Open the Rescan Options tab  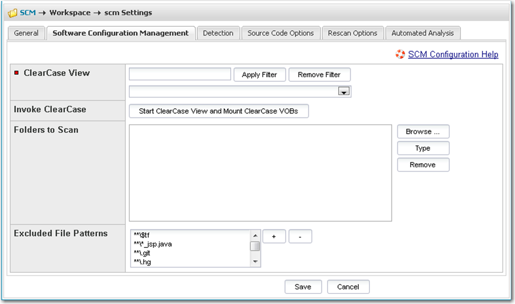coord(353,33)
